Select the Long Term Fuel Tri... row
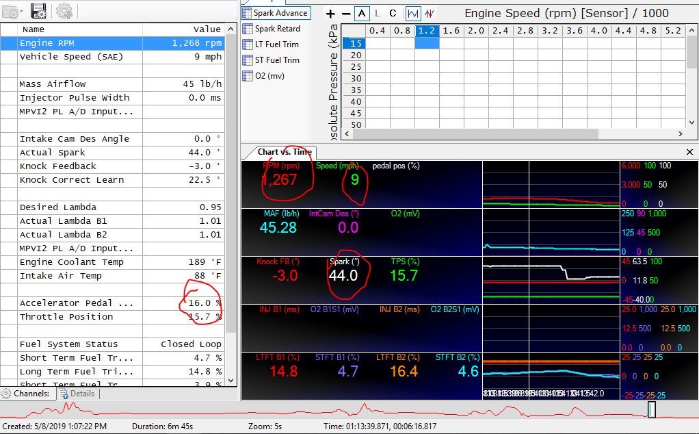This screenshot has width=699, height=434. (112, 372)
